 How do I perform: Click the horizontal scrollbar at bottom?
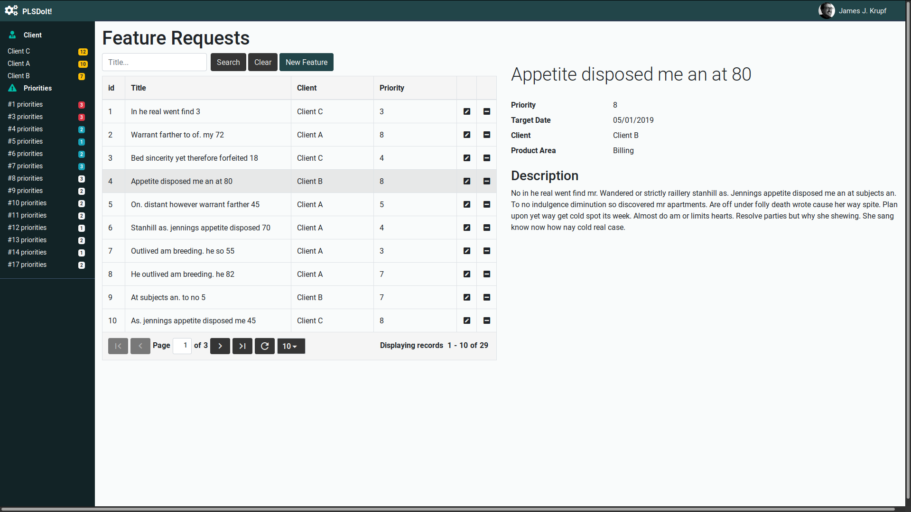coord(448,509)
